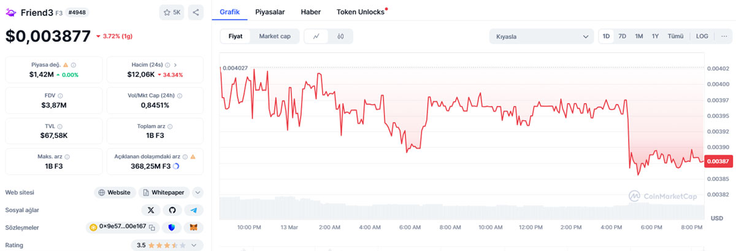Open Hacim (24s) details arrow

pyautogui.click(x=175, y=64)
